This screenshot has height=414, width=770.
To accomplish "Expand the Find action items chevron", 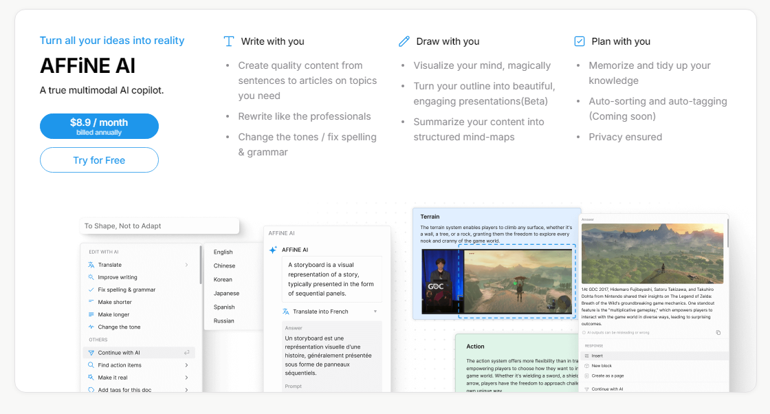I will [186, 365].
